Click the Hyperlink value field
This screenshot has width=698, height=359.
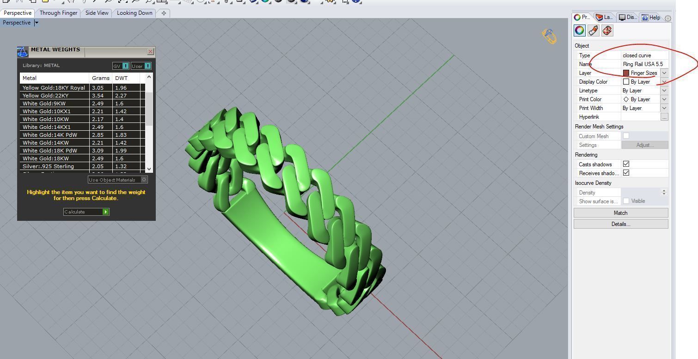pyautogui.click(x=640, y=117)
